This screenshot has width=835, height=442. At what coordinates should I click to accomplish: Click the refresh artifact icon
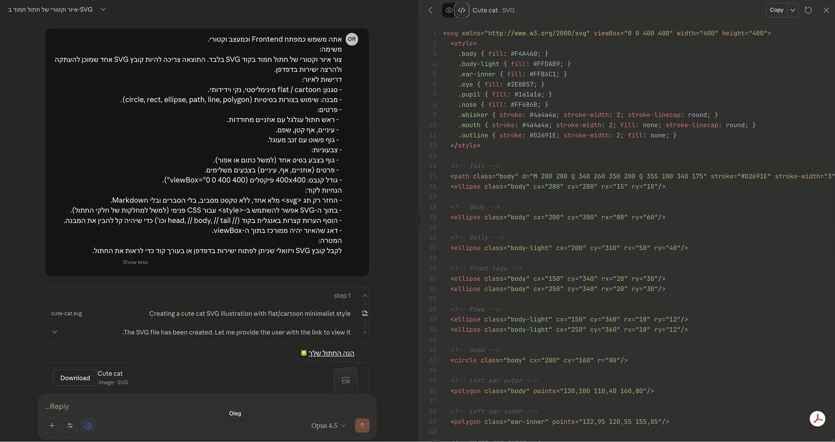point(808,10)
